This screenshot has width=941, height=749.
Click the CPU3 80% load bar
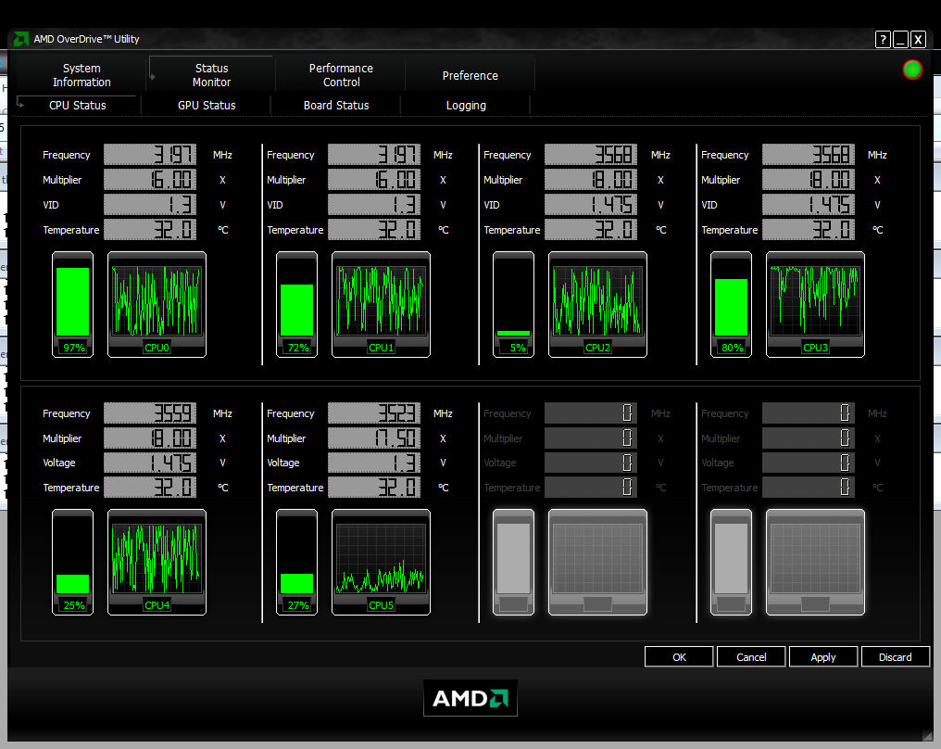click(x=731, y=305)
